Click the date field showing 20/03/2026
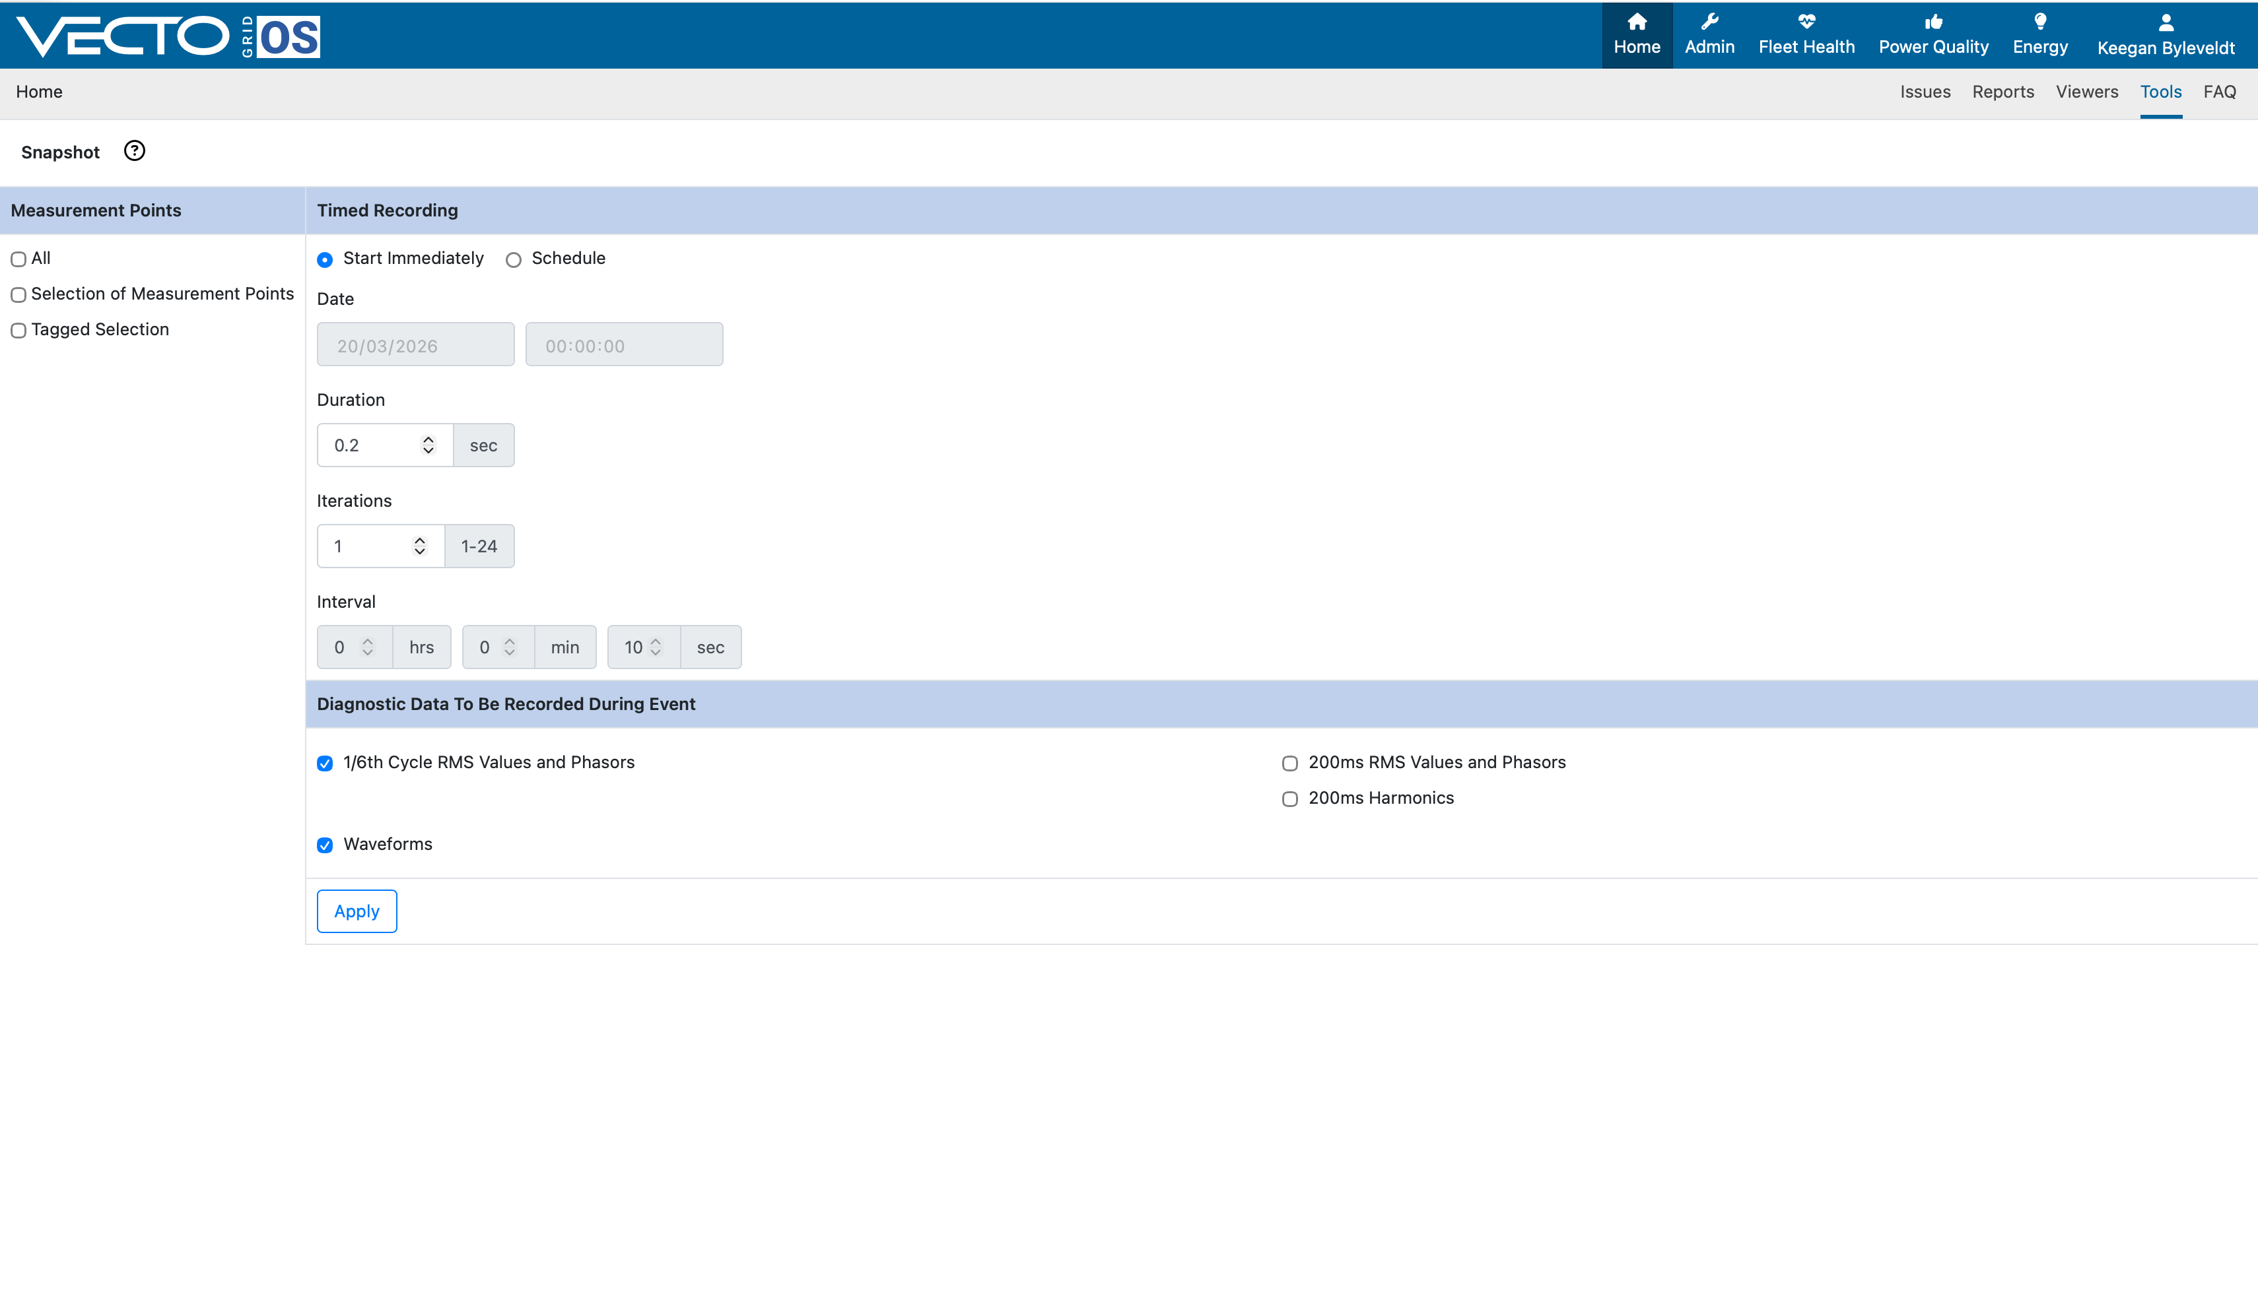The image size is (2258, 1300). (415, 344)
